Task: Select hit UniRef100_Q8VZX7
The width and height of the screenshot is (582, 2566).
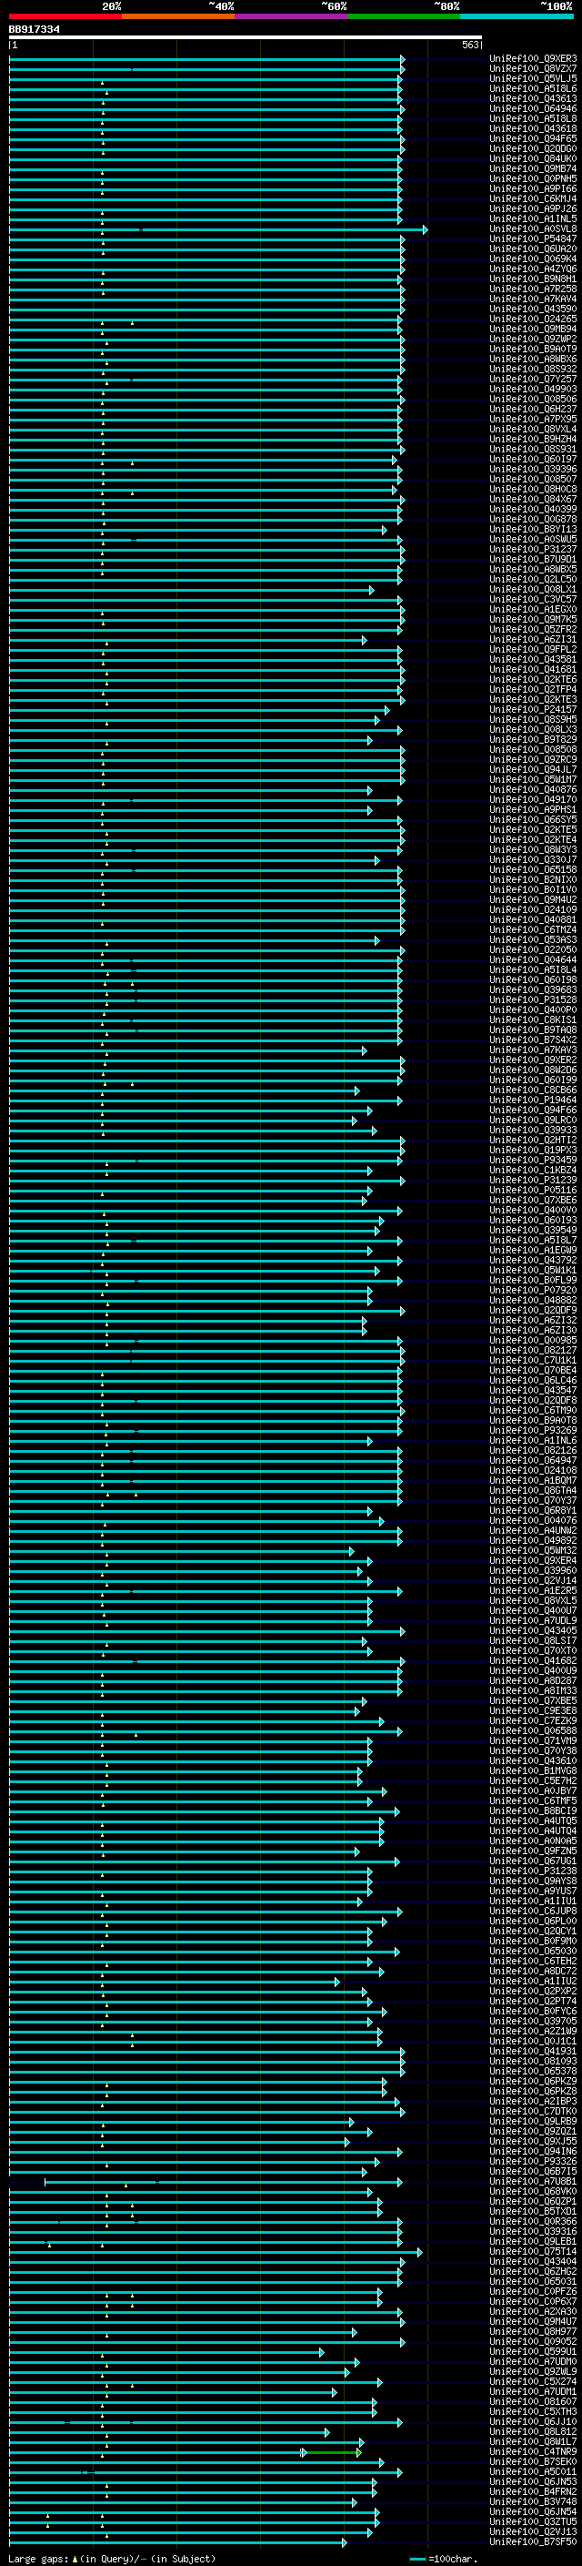Action: point(533,69)
